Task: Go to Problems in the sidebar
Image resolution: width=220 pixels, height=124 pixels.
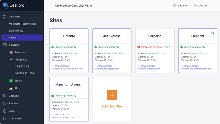Action: coord(14,103)
